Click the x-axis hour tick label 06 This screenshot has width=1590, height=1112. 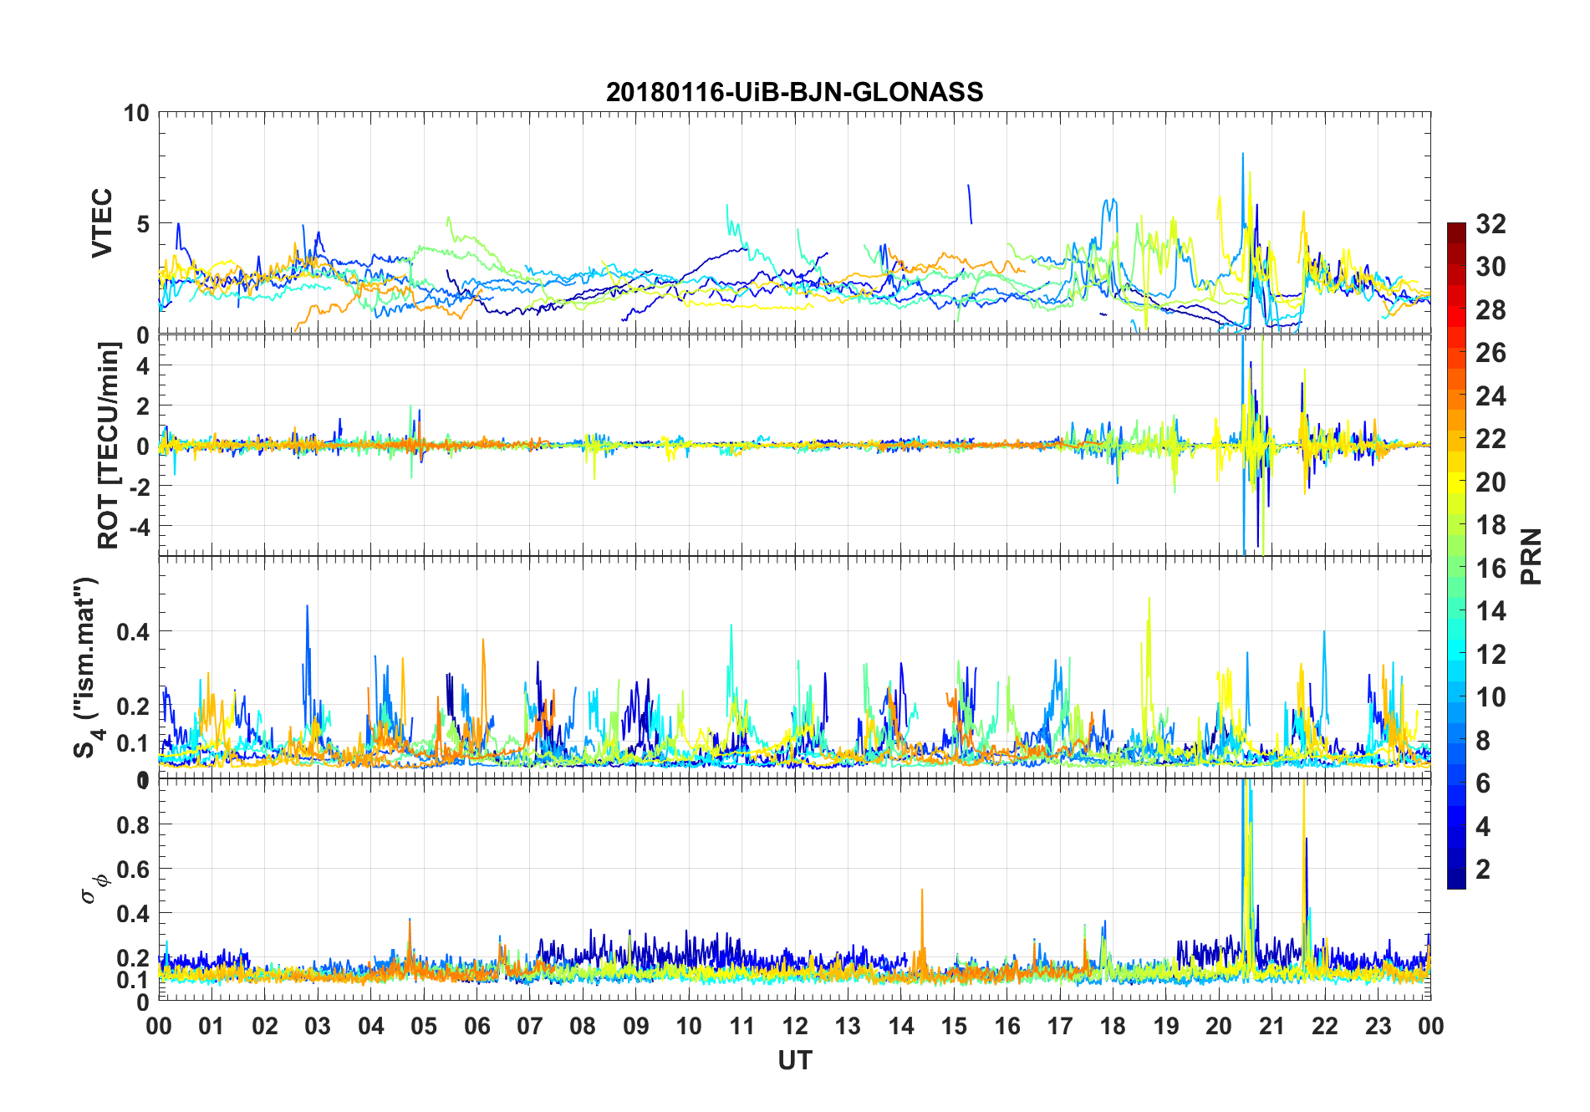tap(477, 1026)
